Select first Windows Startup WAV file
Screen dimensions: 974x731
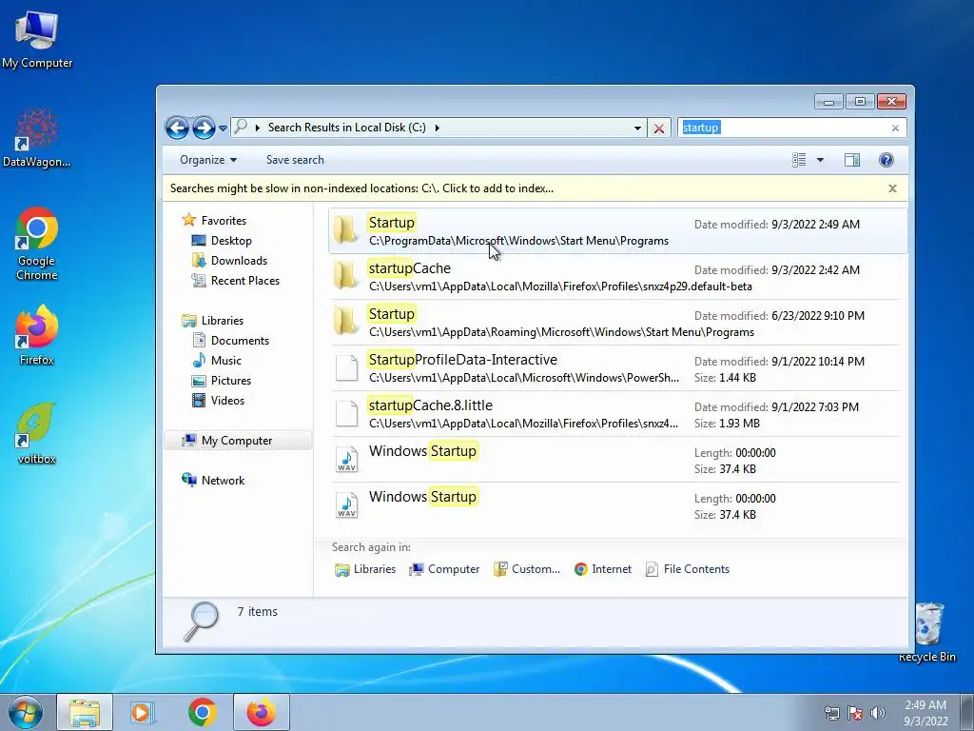(x=616, y=460)
